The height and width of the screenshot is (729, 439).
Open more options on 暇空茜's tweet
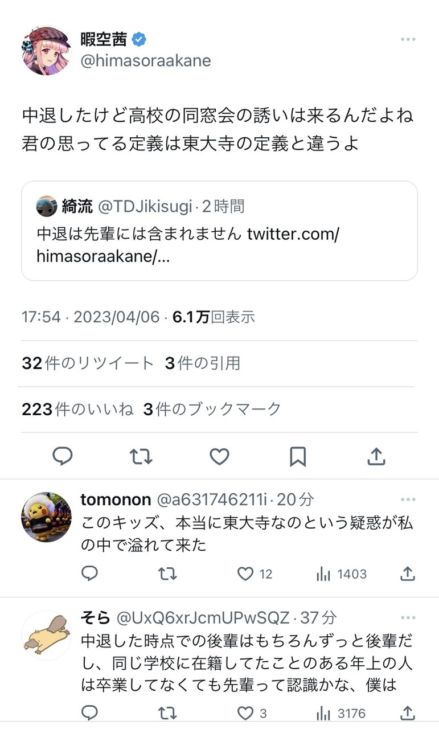[408, 40]
